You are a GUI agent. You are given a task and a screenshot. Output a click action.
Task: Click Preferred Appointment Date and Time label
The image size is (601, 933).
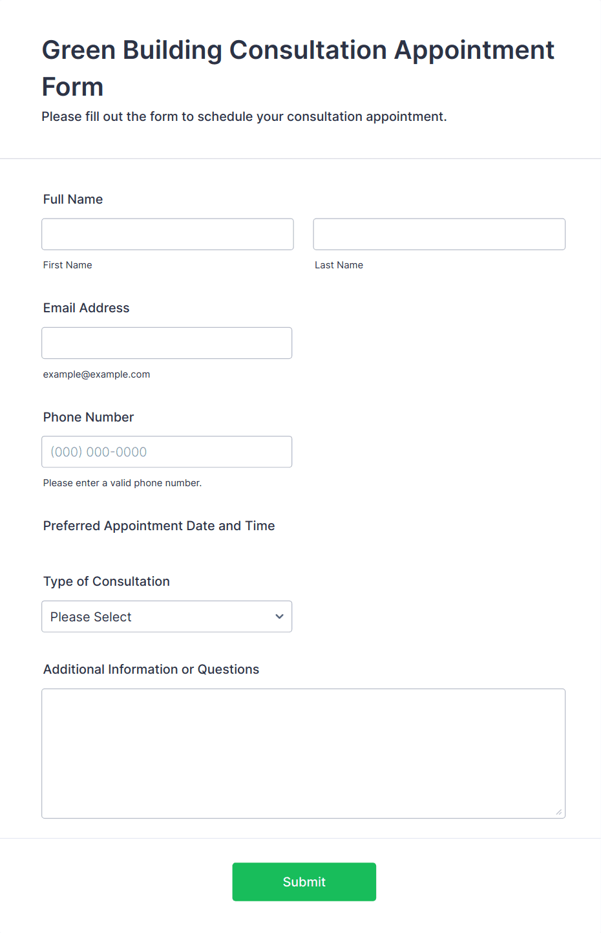pos(159,526)
